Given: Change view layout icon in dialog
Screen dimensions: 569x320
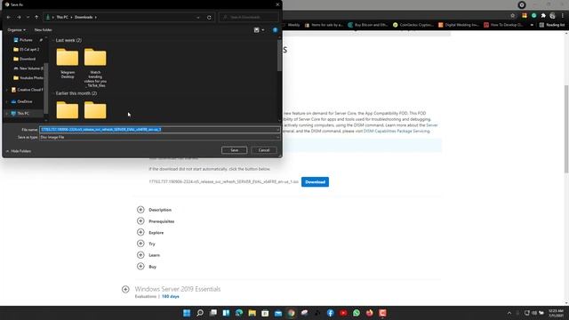Looking at the screenshot, I should click(257, 29).
